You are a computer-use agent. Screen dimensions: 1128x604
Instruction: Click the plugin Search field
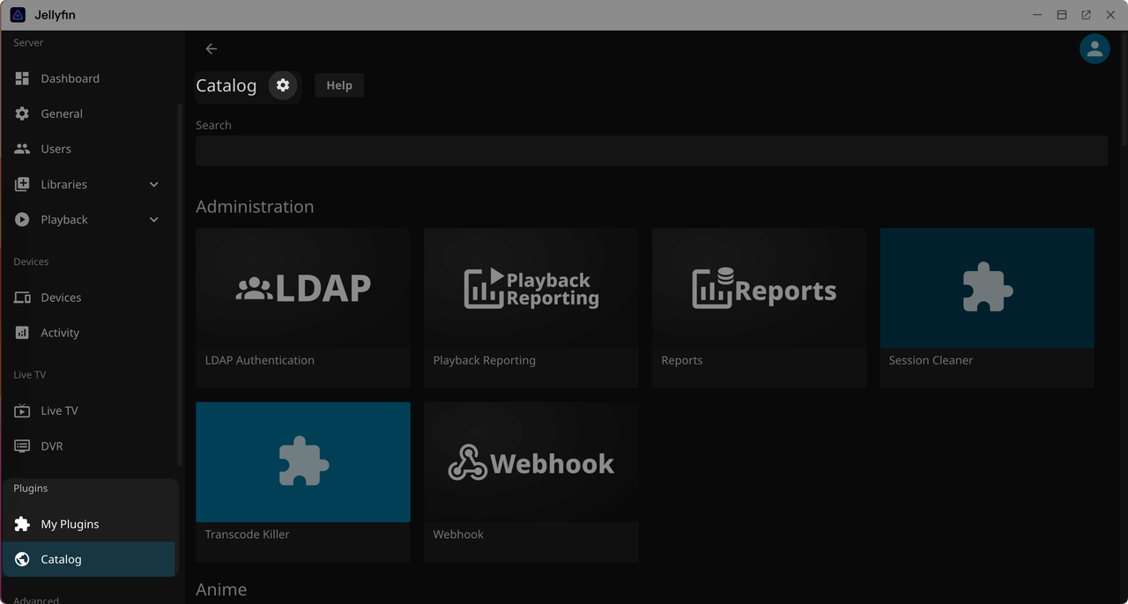(x=651, y=151)
